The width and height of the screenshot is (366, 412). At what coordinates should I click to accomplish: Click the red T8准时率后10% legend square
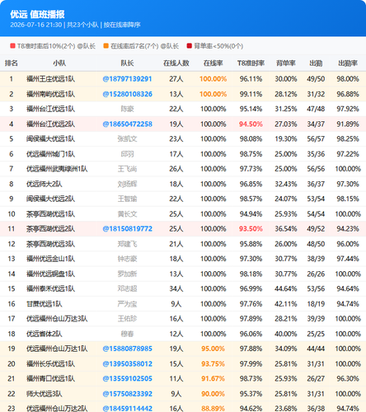(12, 46)
